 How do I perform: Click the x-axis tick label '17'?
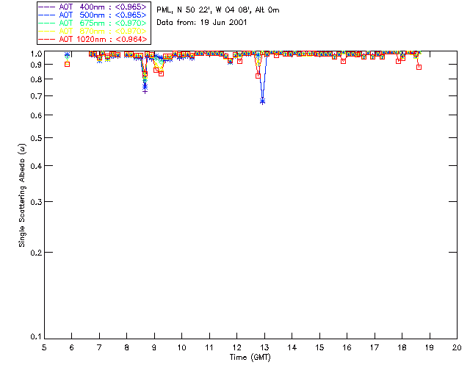coord(375,348)
